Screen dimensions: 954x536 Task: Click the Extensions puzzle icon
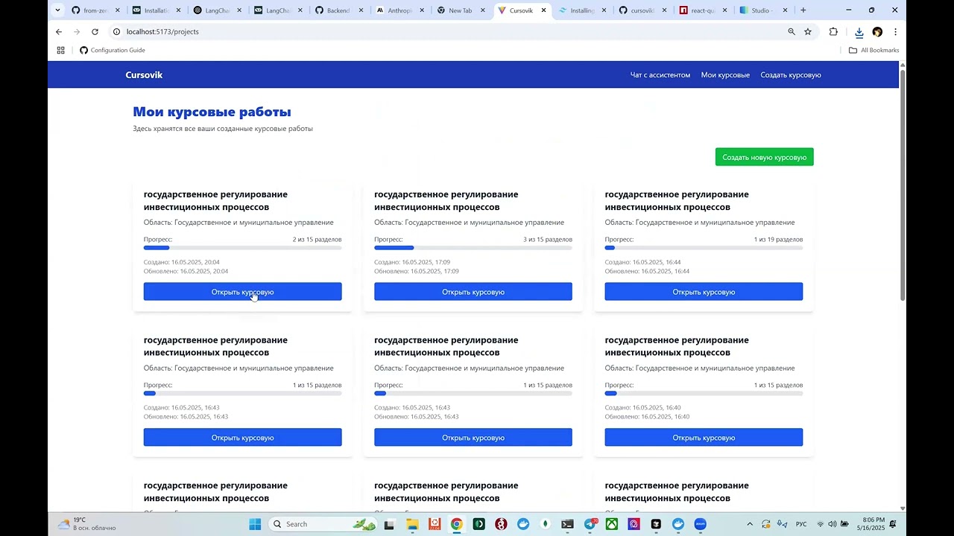(x=834, y=32)
